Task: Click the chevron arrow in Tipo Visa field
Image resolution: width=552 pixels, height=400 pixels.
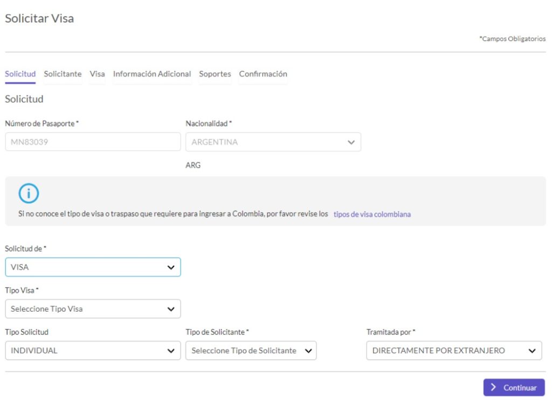Action: [x=171, y=309]
